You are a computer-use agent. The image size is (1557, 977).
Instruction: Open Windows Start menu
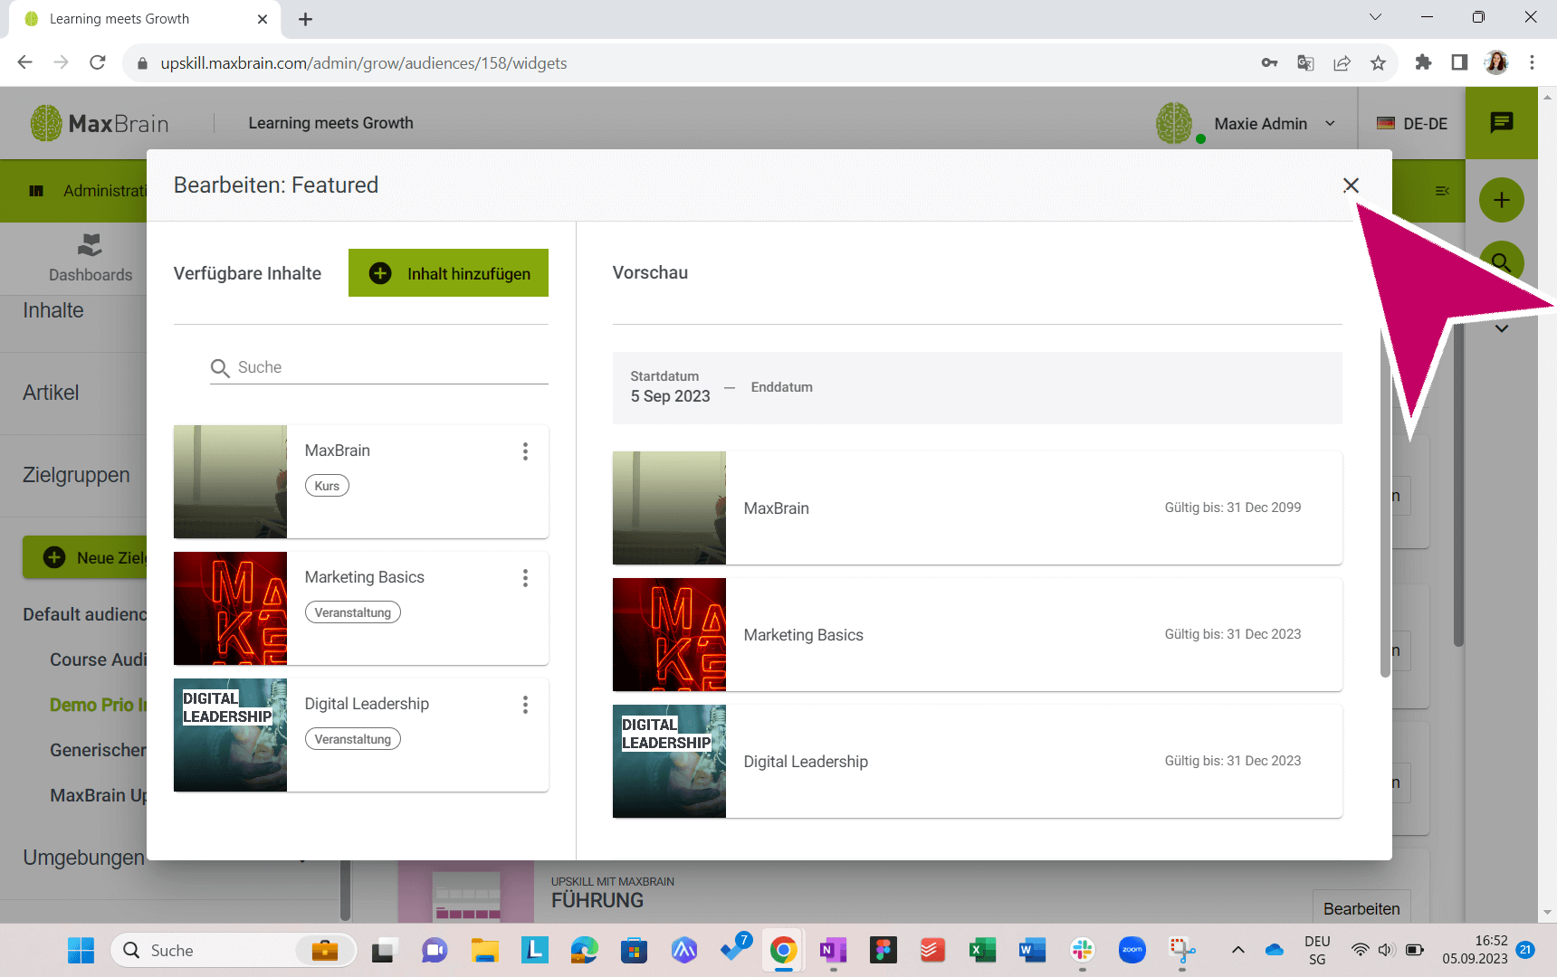click(81, 950)
